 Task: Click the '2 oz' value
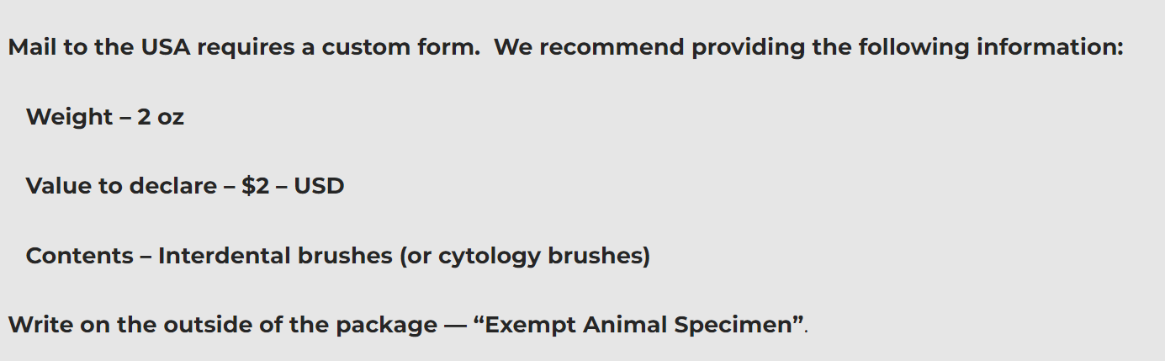[160, 116]
